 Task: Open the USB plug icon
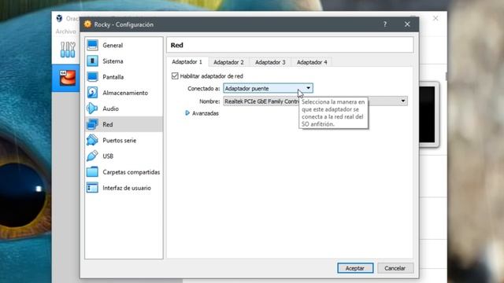coord(92,156)
